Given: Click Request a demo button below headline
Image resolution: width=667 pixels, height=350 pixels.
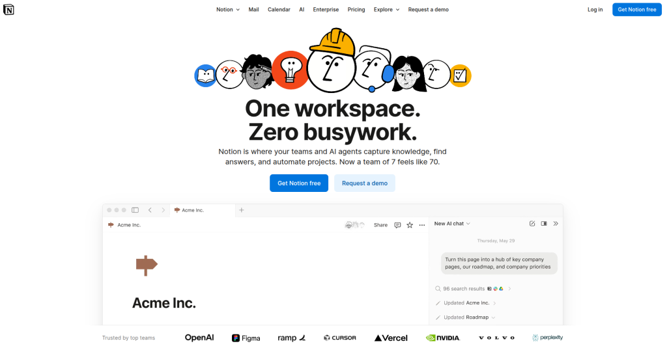Looking at the screenshot, I should tap(365, 183).
